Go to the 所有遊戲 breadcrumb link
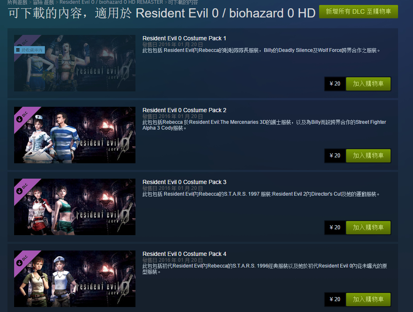Viewport: 413px width, 312px height. point(17,2)
